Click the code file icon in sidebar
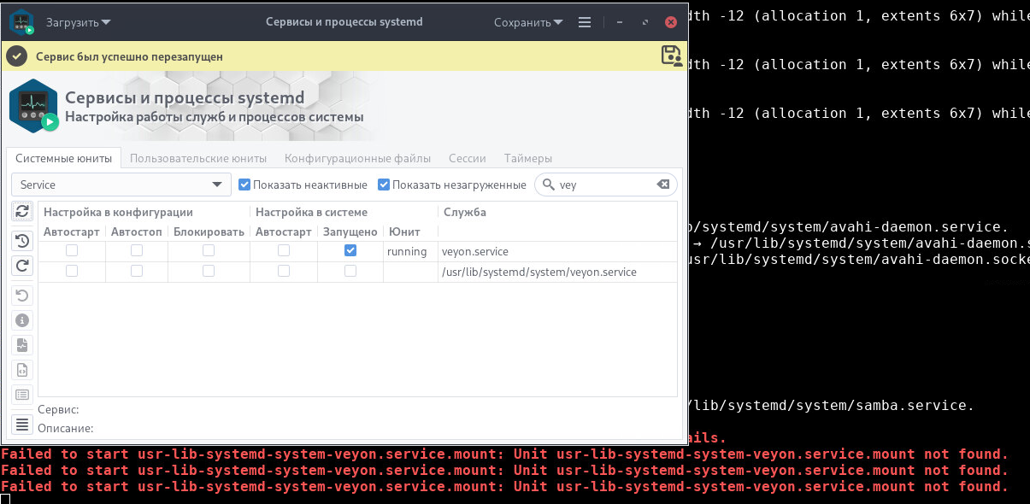This screenshot has height=504, width=1030. (x=22, y=370)
